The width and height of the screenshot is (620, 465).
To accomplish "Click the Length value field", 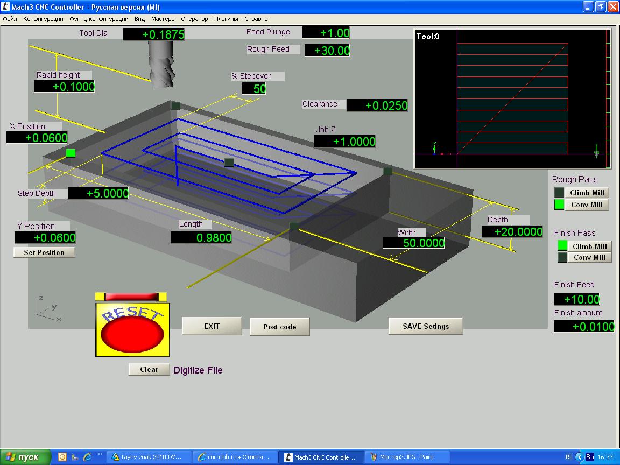I will pos(201,237).
